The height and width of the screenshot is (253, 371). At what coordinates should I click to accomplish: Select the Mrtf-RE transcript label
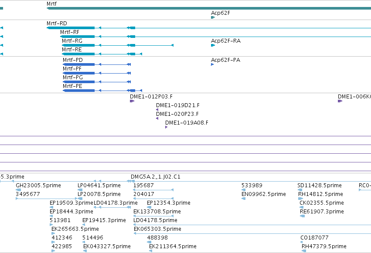(72, 50)
